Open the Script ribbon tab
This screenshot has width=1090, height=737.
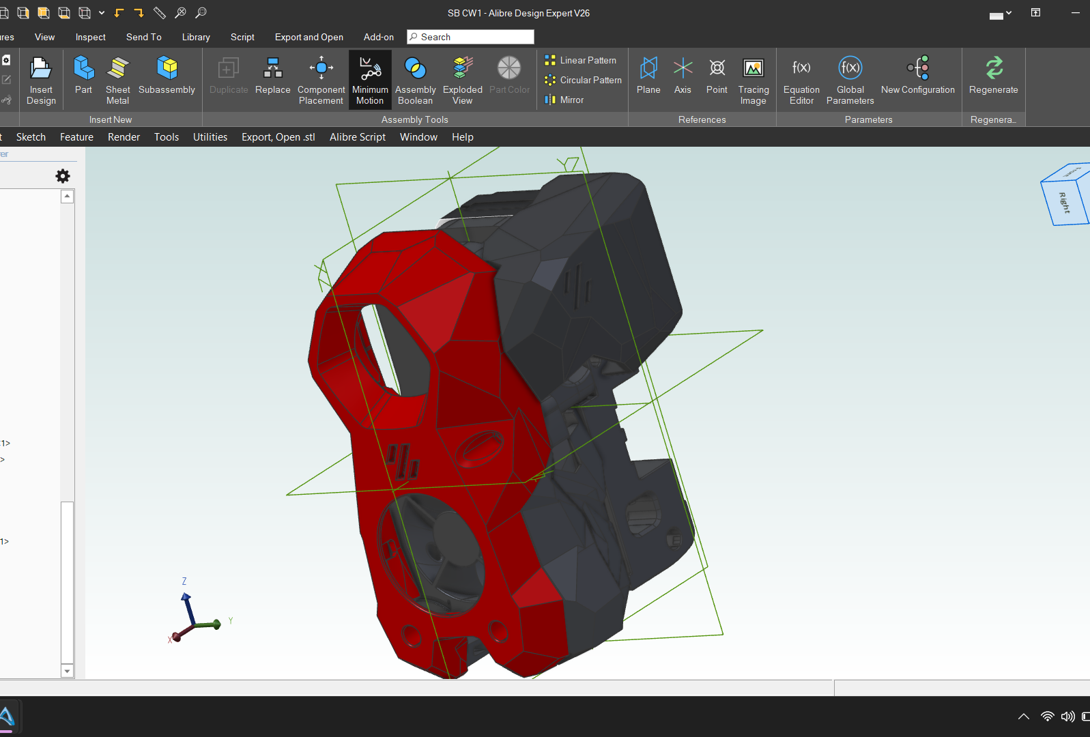pyautogui.click(x=242, y=37)
